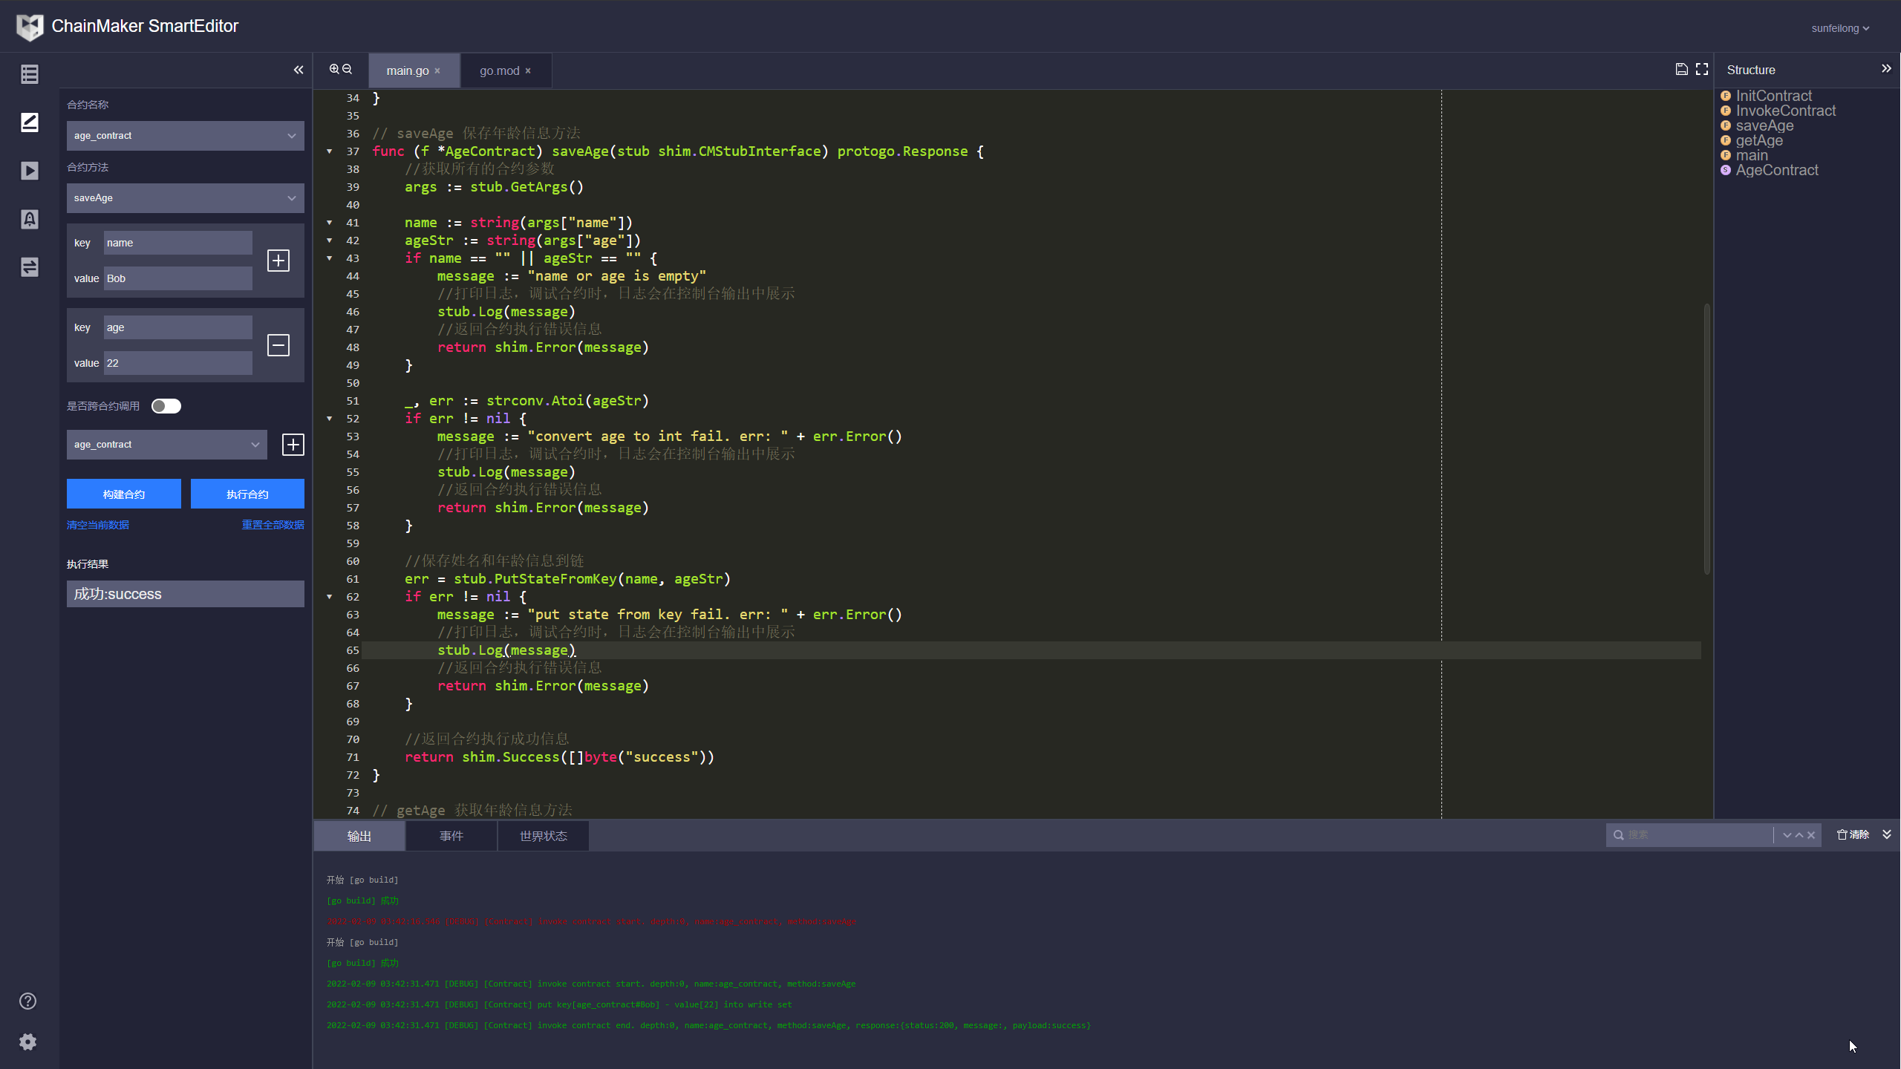The width and height of the screenshot is (1901, 1069).
Task: Open the transfer arrows sidebar icon
Action: click(30, 267)
